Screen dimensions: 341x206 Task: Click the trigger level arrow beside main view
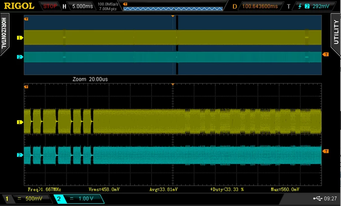326,54
